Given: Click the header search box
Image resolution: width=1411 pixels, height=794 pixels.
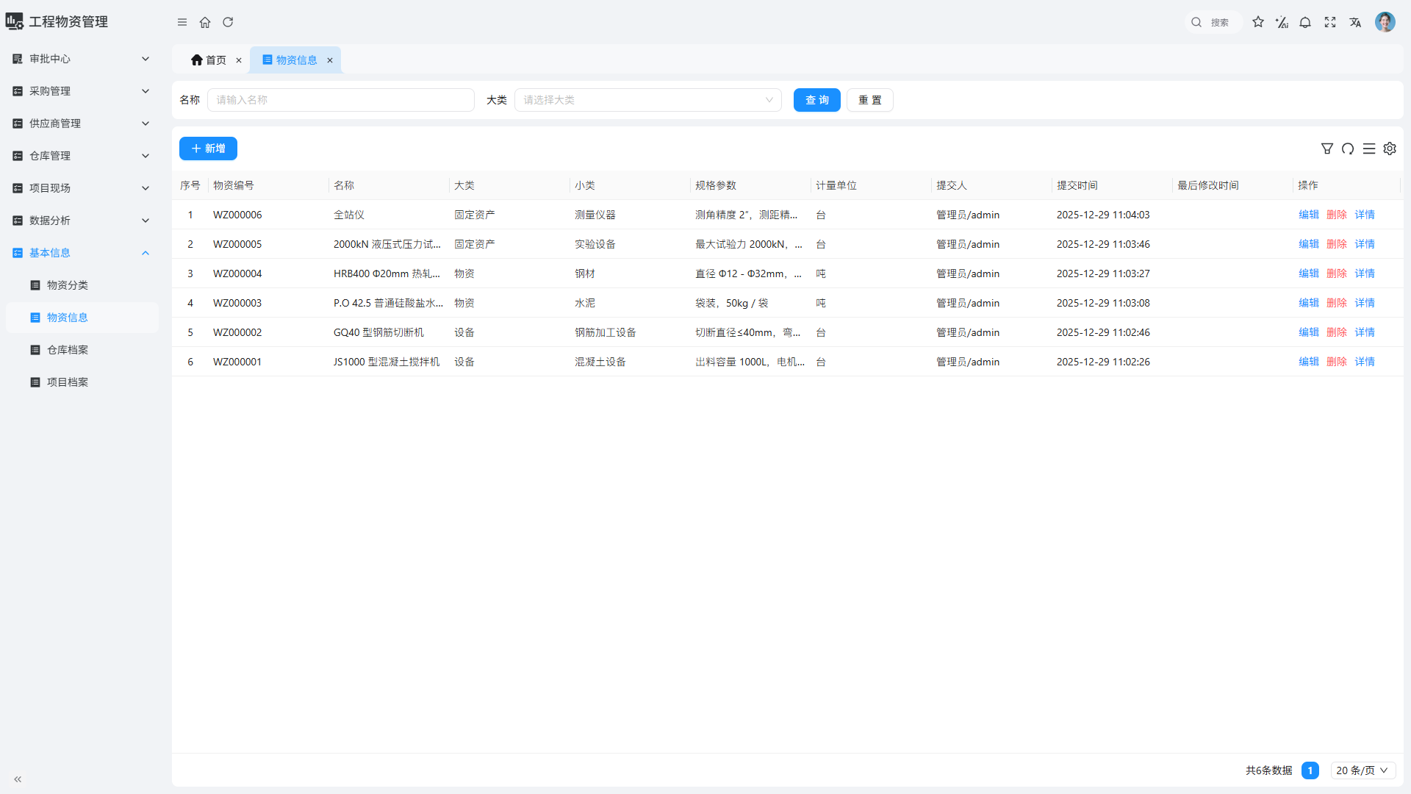Looking at the screenshot, I should coord(1213,22).
